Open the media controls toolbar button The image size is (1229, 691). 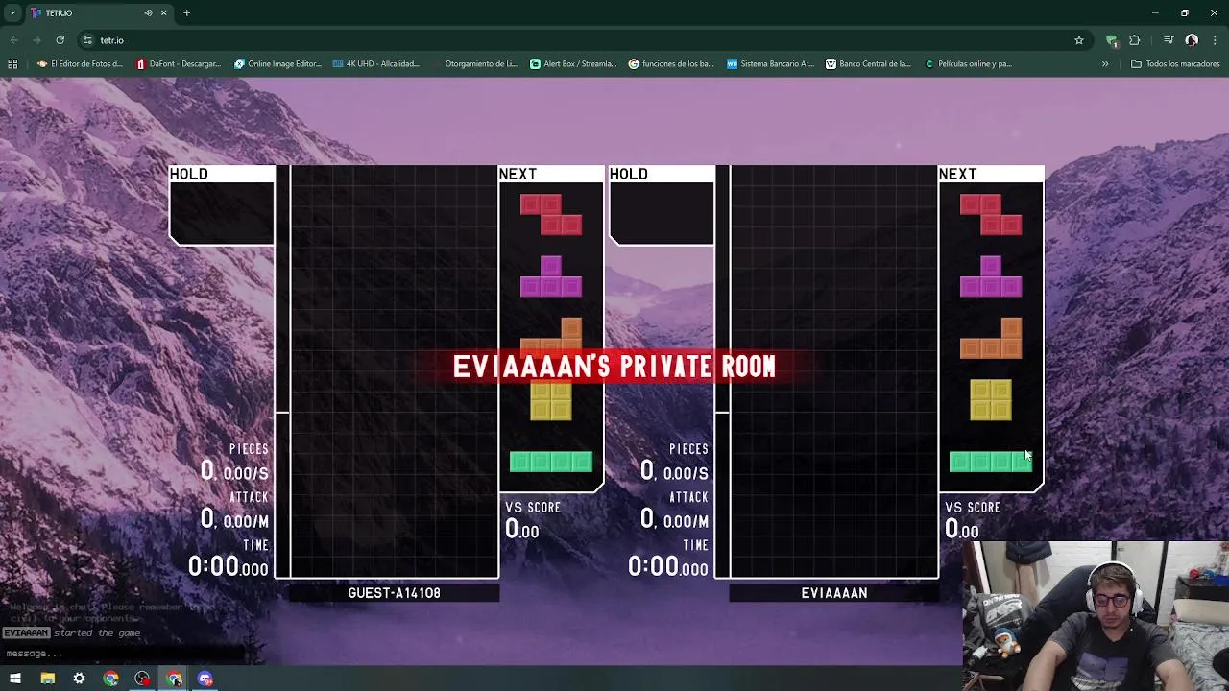(x=1169, y=40)
